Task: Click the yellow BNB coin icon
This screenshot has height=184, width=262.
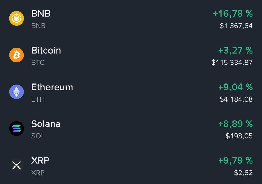Action: [x=17, y=19]
